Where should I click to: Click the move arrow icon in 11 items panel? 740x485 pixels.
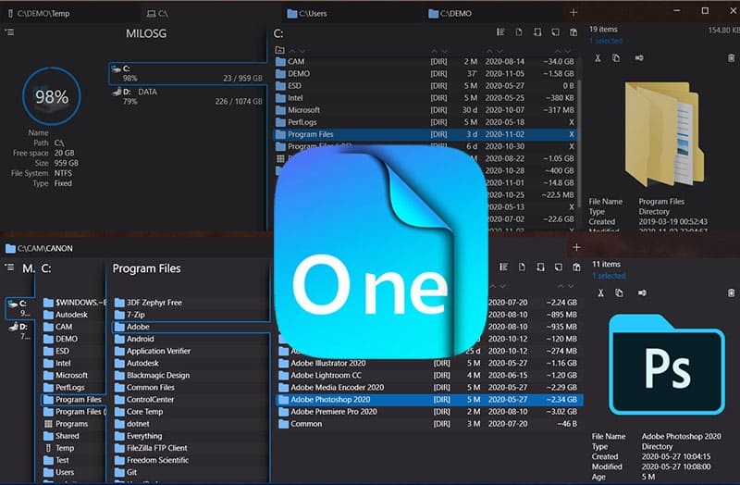[x=642, y=292]
